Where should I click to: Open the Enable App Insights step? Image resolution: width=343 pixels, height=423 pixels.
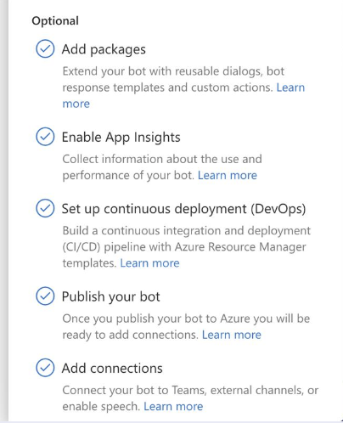point(121,138)
